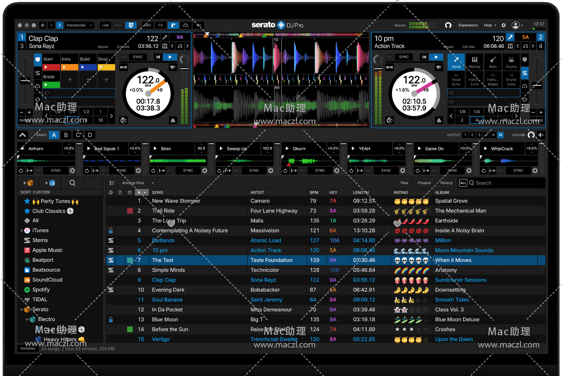Enable SYNC on the left deck
Image resolution: width=562 pixels, height=376 pixels.
click(138, 57)
